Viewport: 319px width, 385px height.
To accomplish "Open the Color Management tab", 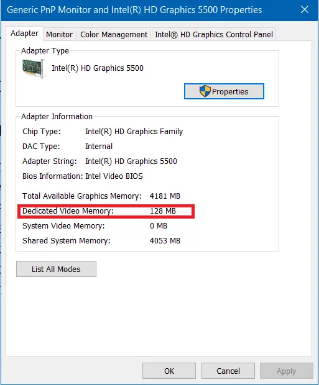I will pyautogui.click(x=114, y=34).
